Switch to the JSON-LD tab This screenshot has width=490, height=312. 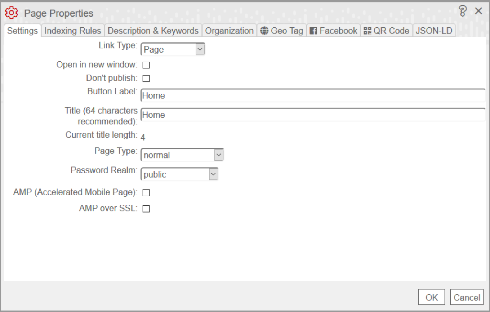tap(434, 31)
